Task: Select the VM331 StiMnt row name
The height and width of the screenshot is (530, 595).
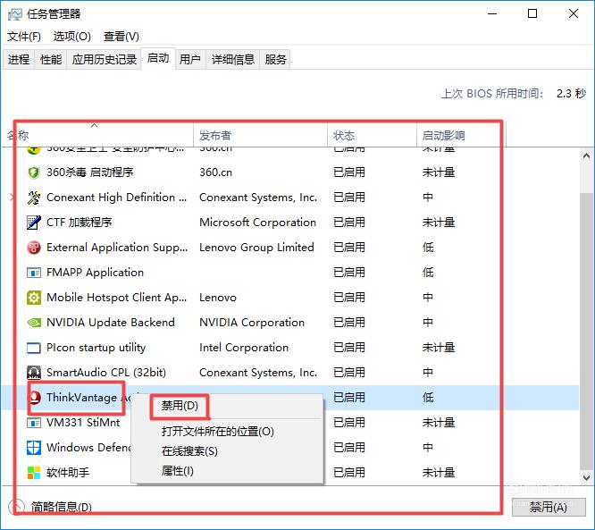Action: (x=83, y=423)
